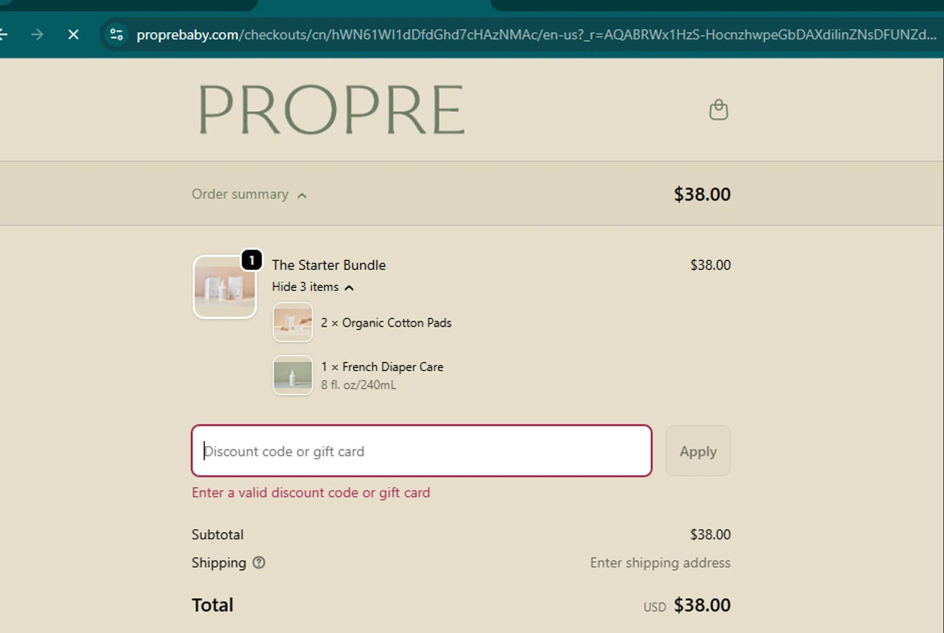Open the shopping bag cart icon
Image resolution: width=944 pixels, height=633 pixels.
[718, 109]
